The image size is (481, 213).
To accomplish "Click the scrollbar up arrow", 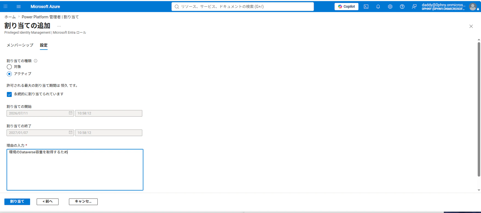I will (x=479, y=40).
